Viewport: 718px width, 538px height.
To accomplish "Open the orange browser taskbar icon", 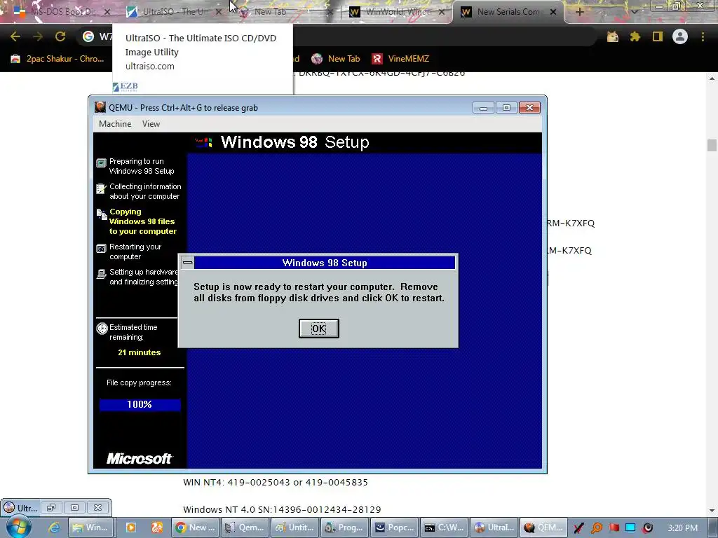I will tap(156, 527).
